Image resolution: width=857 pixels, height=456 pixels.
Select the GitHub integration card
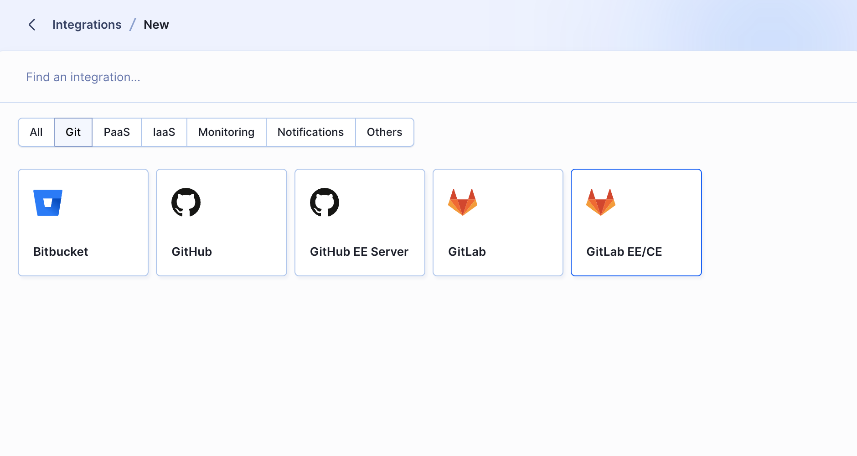[x=221, y=223]
